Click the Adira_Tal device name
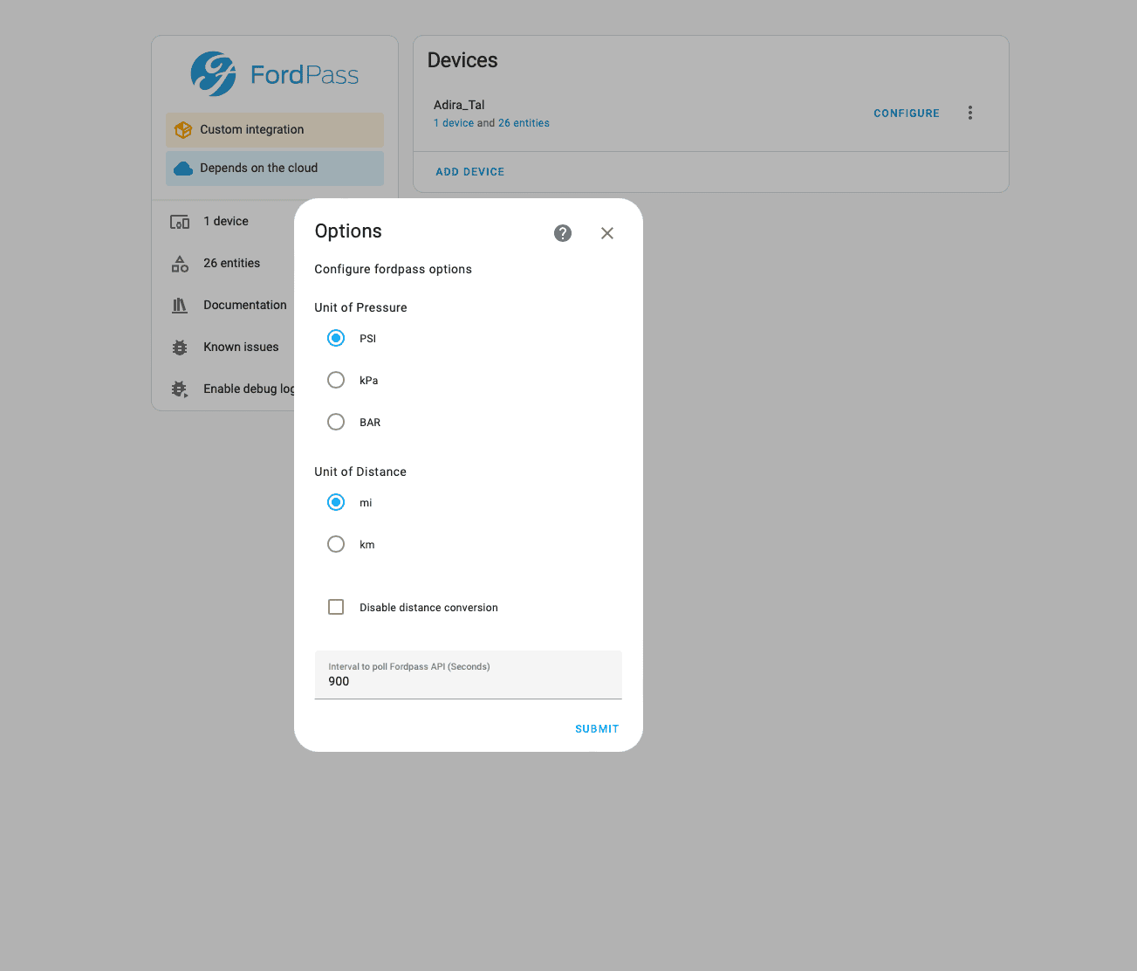The width and height of the screenshot is (1137, 971). (x=459, y=105)
